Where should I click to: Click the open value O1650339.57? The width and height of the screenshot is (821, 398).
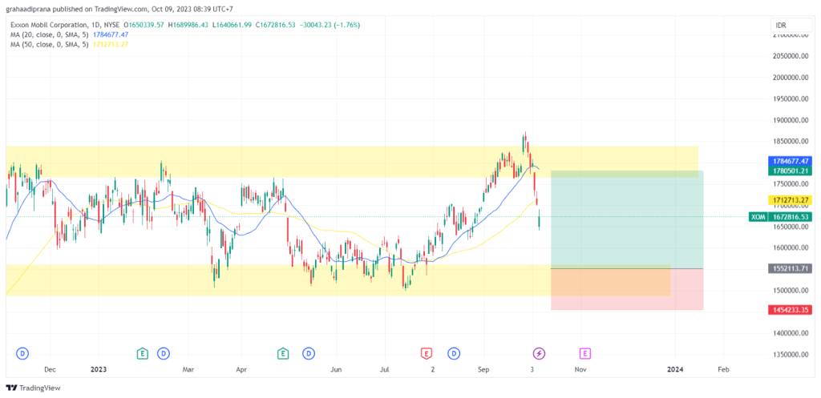(x=143, y=25)
